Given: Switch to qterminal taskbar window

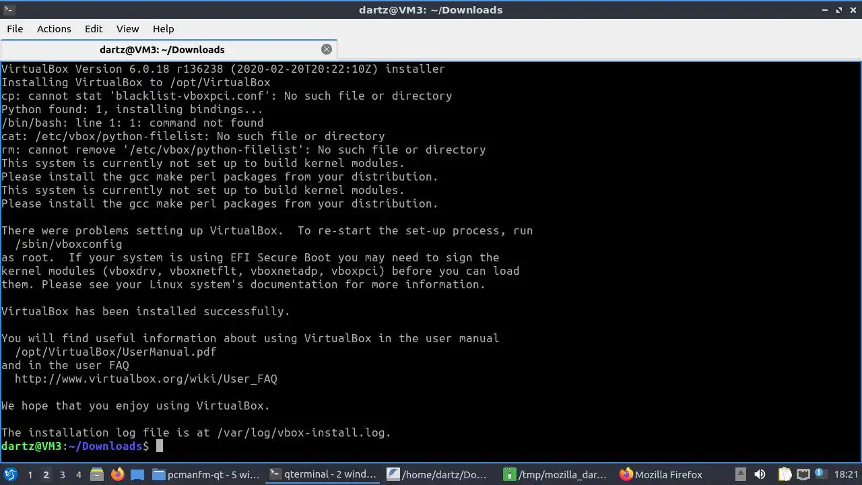Looking at the screenshot, I should pyautogui.click(x=323, y=474).
